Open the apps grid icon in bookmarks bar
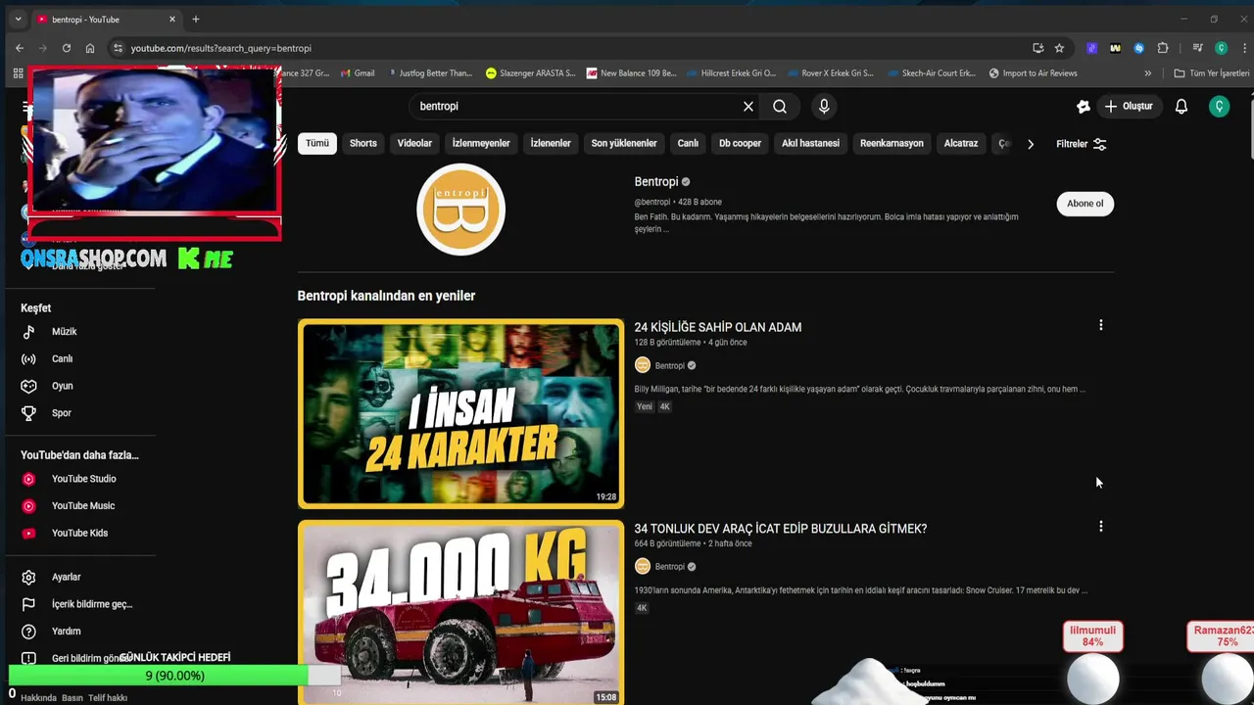This screenshot has height=705, width=1254. pos(18,73)
